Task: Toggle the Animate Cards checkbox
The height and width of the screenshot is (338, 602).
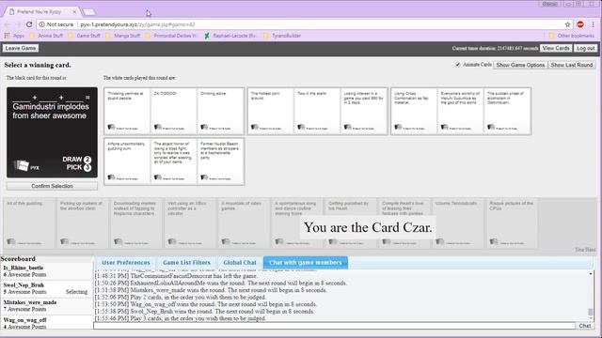Action: click(458, 65)
